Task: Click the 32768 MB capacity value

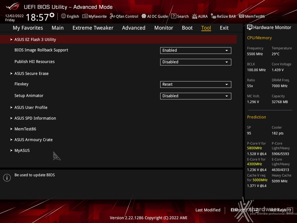Action: [280, 102]
